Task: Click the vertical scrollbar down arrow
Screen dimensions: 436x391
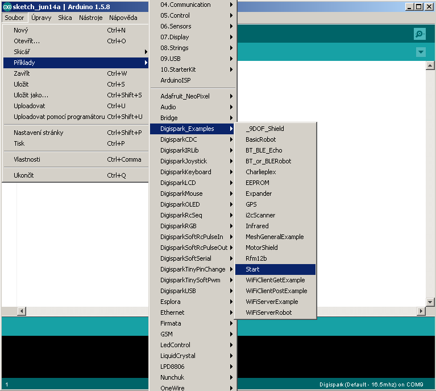Action: point(430,302)
